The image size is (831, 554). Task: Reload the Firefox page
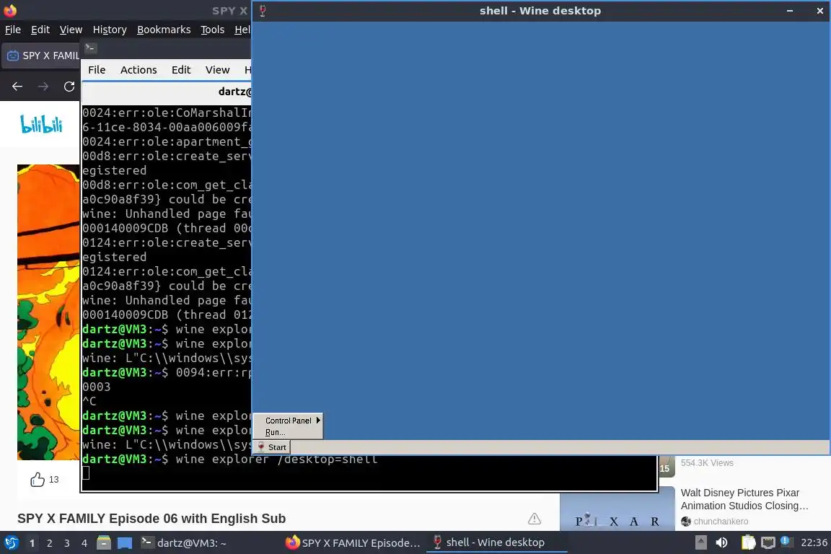coord(69,87)
